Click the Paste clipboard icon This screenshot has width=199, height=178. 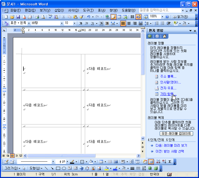click(75, 17)
